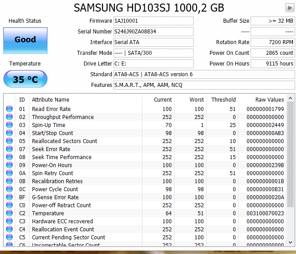Click the attribute list vertical scrollbar thumb

click(x=290, y=154)
